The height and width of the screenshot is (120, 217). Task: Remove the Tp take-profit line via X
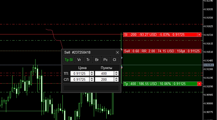(x=199, y=84)
